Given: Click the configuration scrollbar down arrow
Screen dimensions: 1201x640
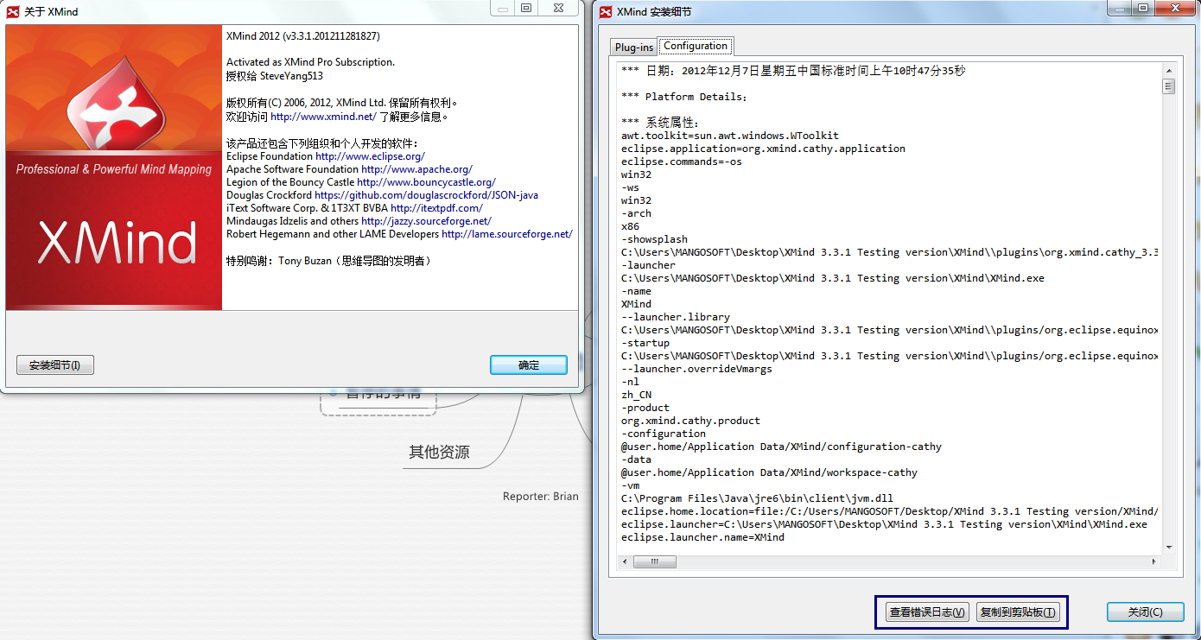Looking at the screenshot, I should (1168, 547).
